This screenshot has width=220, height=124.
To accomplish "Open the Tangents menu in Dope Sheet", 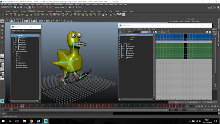I will [140, 29].
